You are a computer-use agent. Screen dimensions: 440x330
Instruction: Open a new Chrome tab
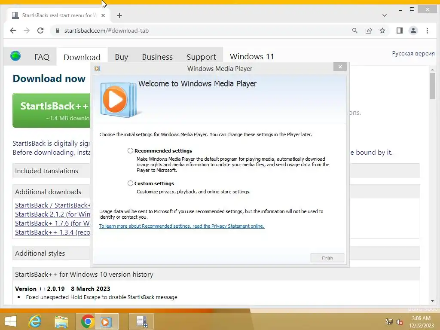(x=119, y=15)
